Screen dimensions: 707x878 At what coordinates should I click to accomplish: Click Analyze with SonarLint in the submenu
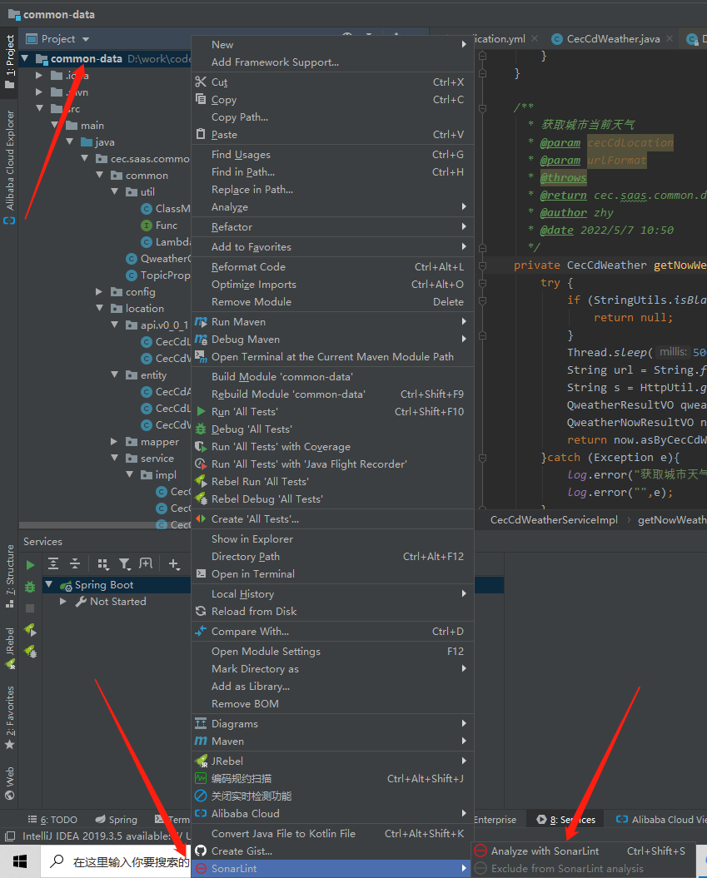click(x=583, y=851)
